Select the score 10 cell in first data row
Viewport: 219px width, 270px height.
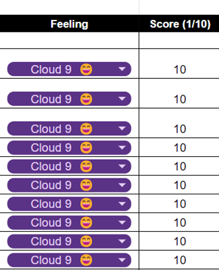[x=179, y=64]
